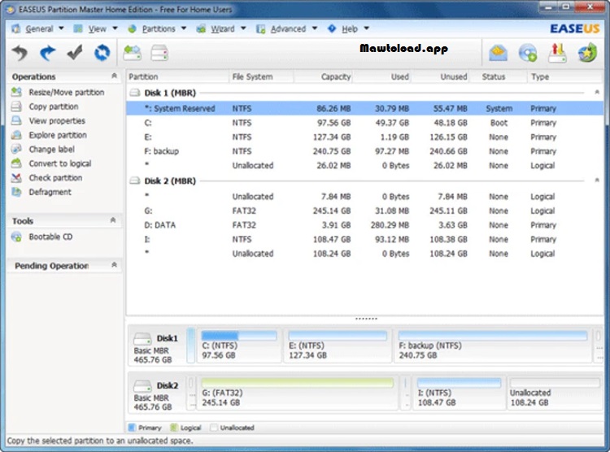This screenshot has height=452, width=610.
Task: Refresh disk information with the blue circular arrows icon
Action: click(x=102, y=53)
